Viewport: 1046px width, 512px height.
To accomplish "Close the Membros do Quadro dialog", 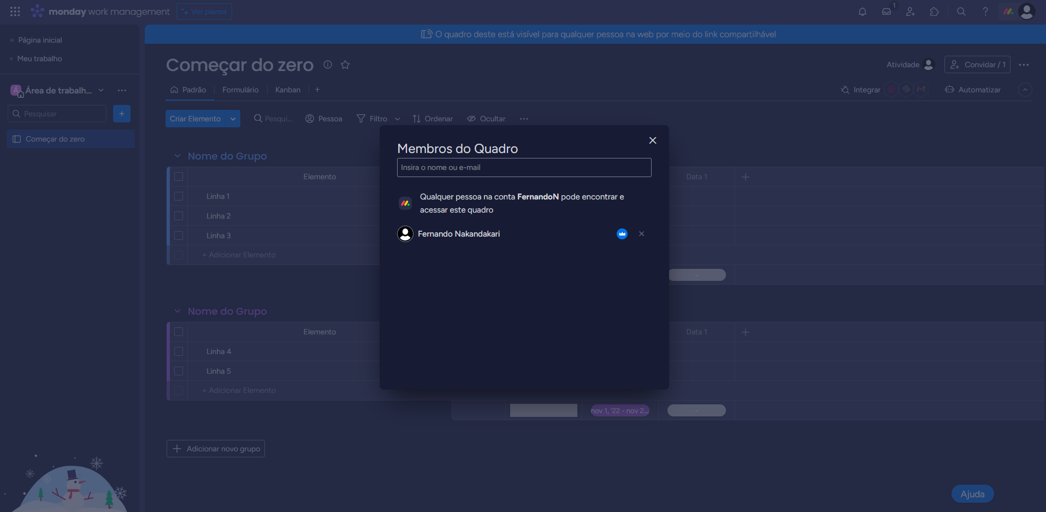I will (653, 140).
